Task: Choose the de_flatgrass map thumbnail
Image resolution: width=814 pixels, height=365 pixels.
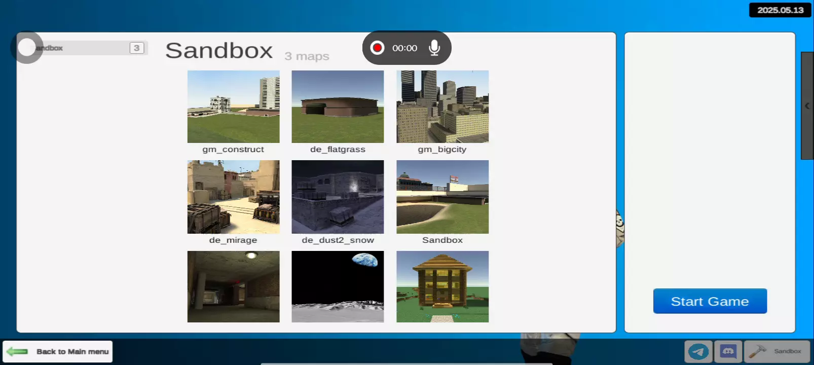Action: tap(338, 107)
